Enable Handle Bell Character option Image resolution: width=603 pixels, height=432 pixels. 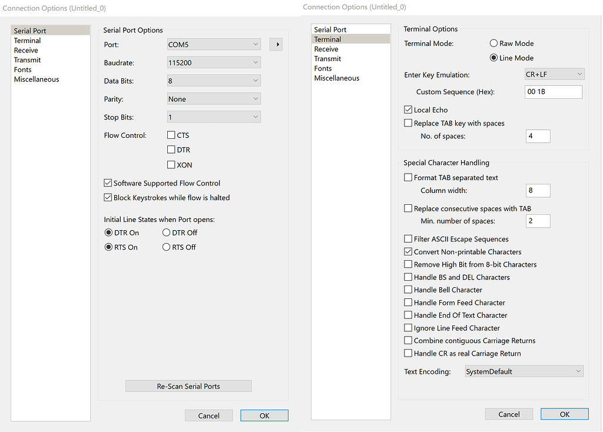point(409,290)
